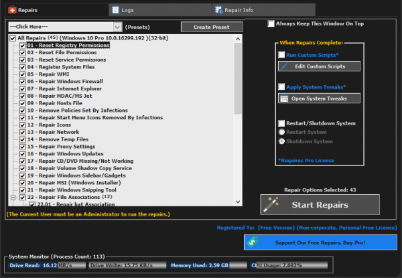Check the Restart/Shutdown System option
The width and height of the screenshot is (402, 278).
click(281, 123)
